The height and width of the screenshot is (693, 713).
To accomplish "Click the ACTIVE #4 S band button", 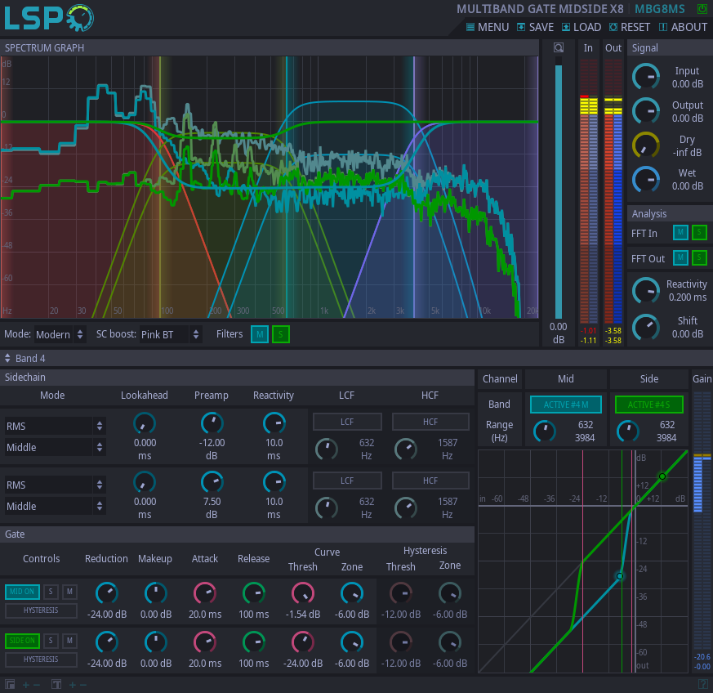I will point(648,405).
